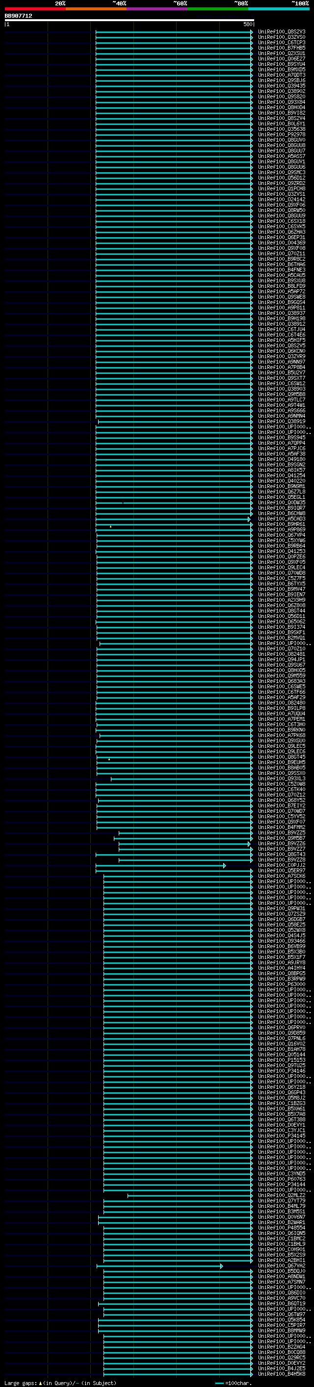Screen dimensions: 314x1387
Task: Select hit label UniRef100_Q8GT45
Action: click(x=282, y=757)
